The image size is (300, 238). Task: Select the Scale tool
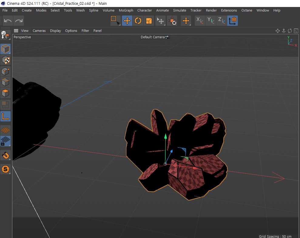(x=149, y=21)
